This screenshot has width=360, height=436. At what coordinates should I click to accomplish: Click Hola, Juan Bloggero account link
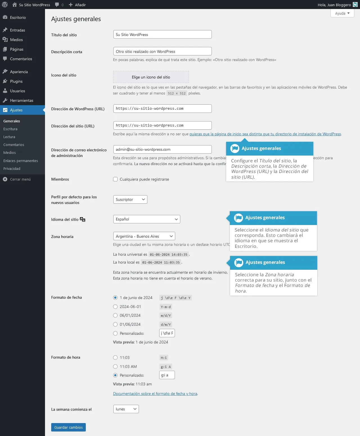pyautogui.click(x=334, y=5)
